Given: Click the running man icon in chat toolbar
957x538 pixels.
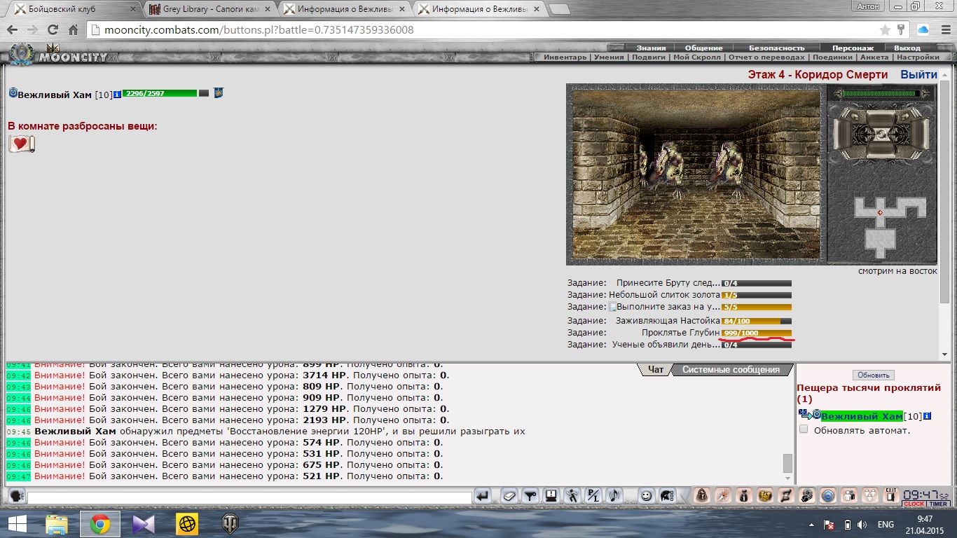Looking at the screenshot, I should (572, 496).
